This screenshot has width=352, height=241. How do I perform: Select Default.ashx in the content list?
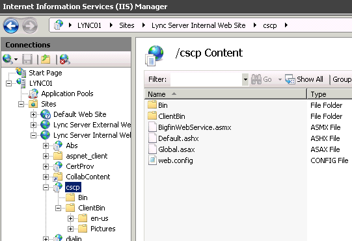tap(178, 138)
